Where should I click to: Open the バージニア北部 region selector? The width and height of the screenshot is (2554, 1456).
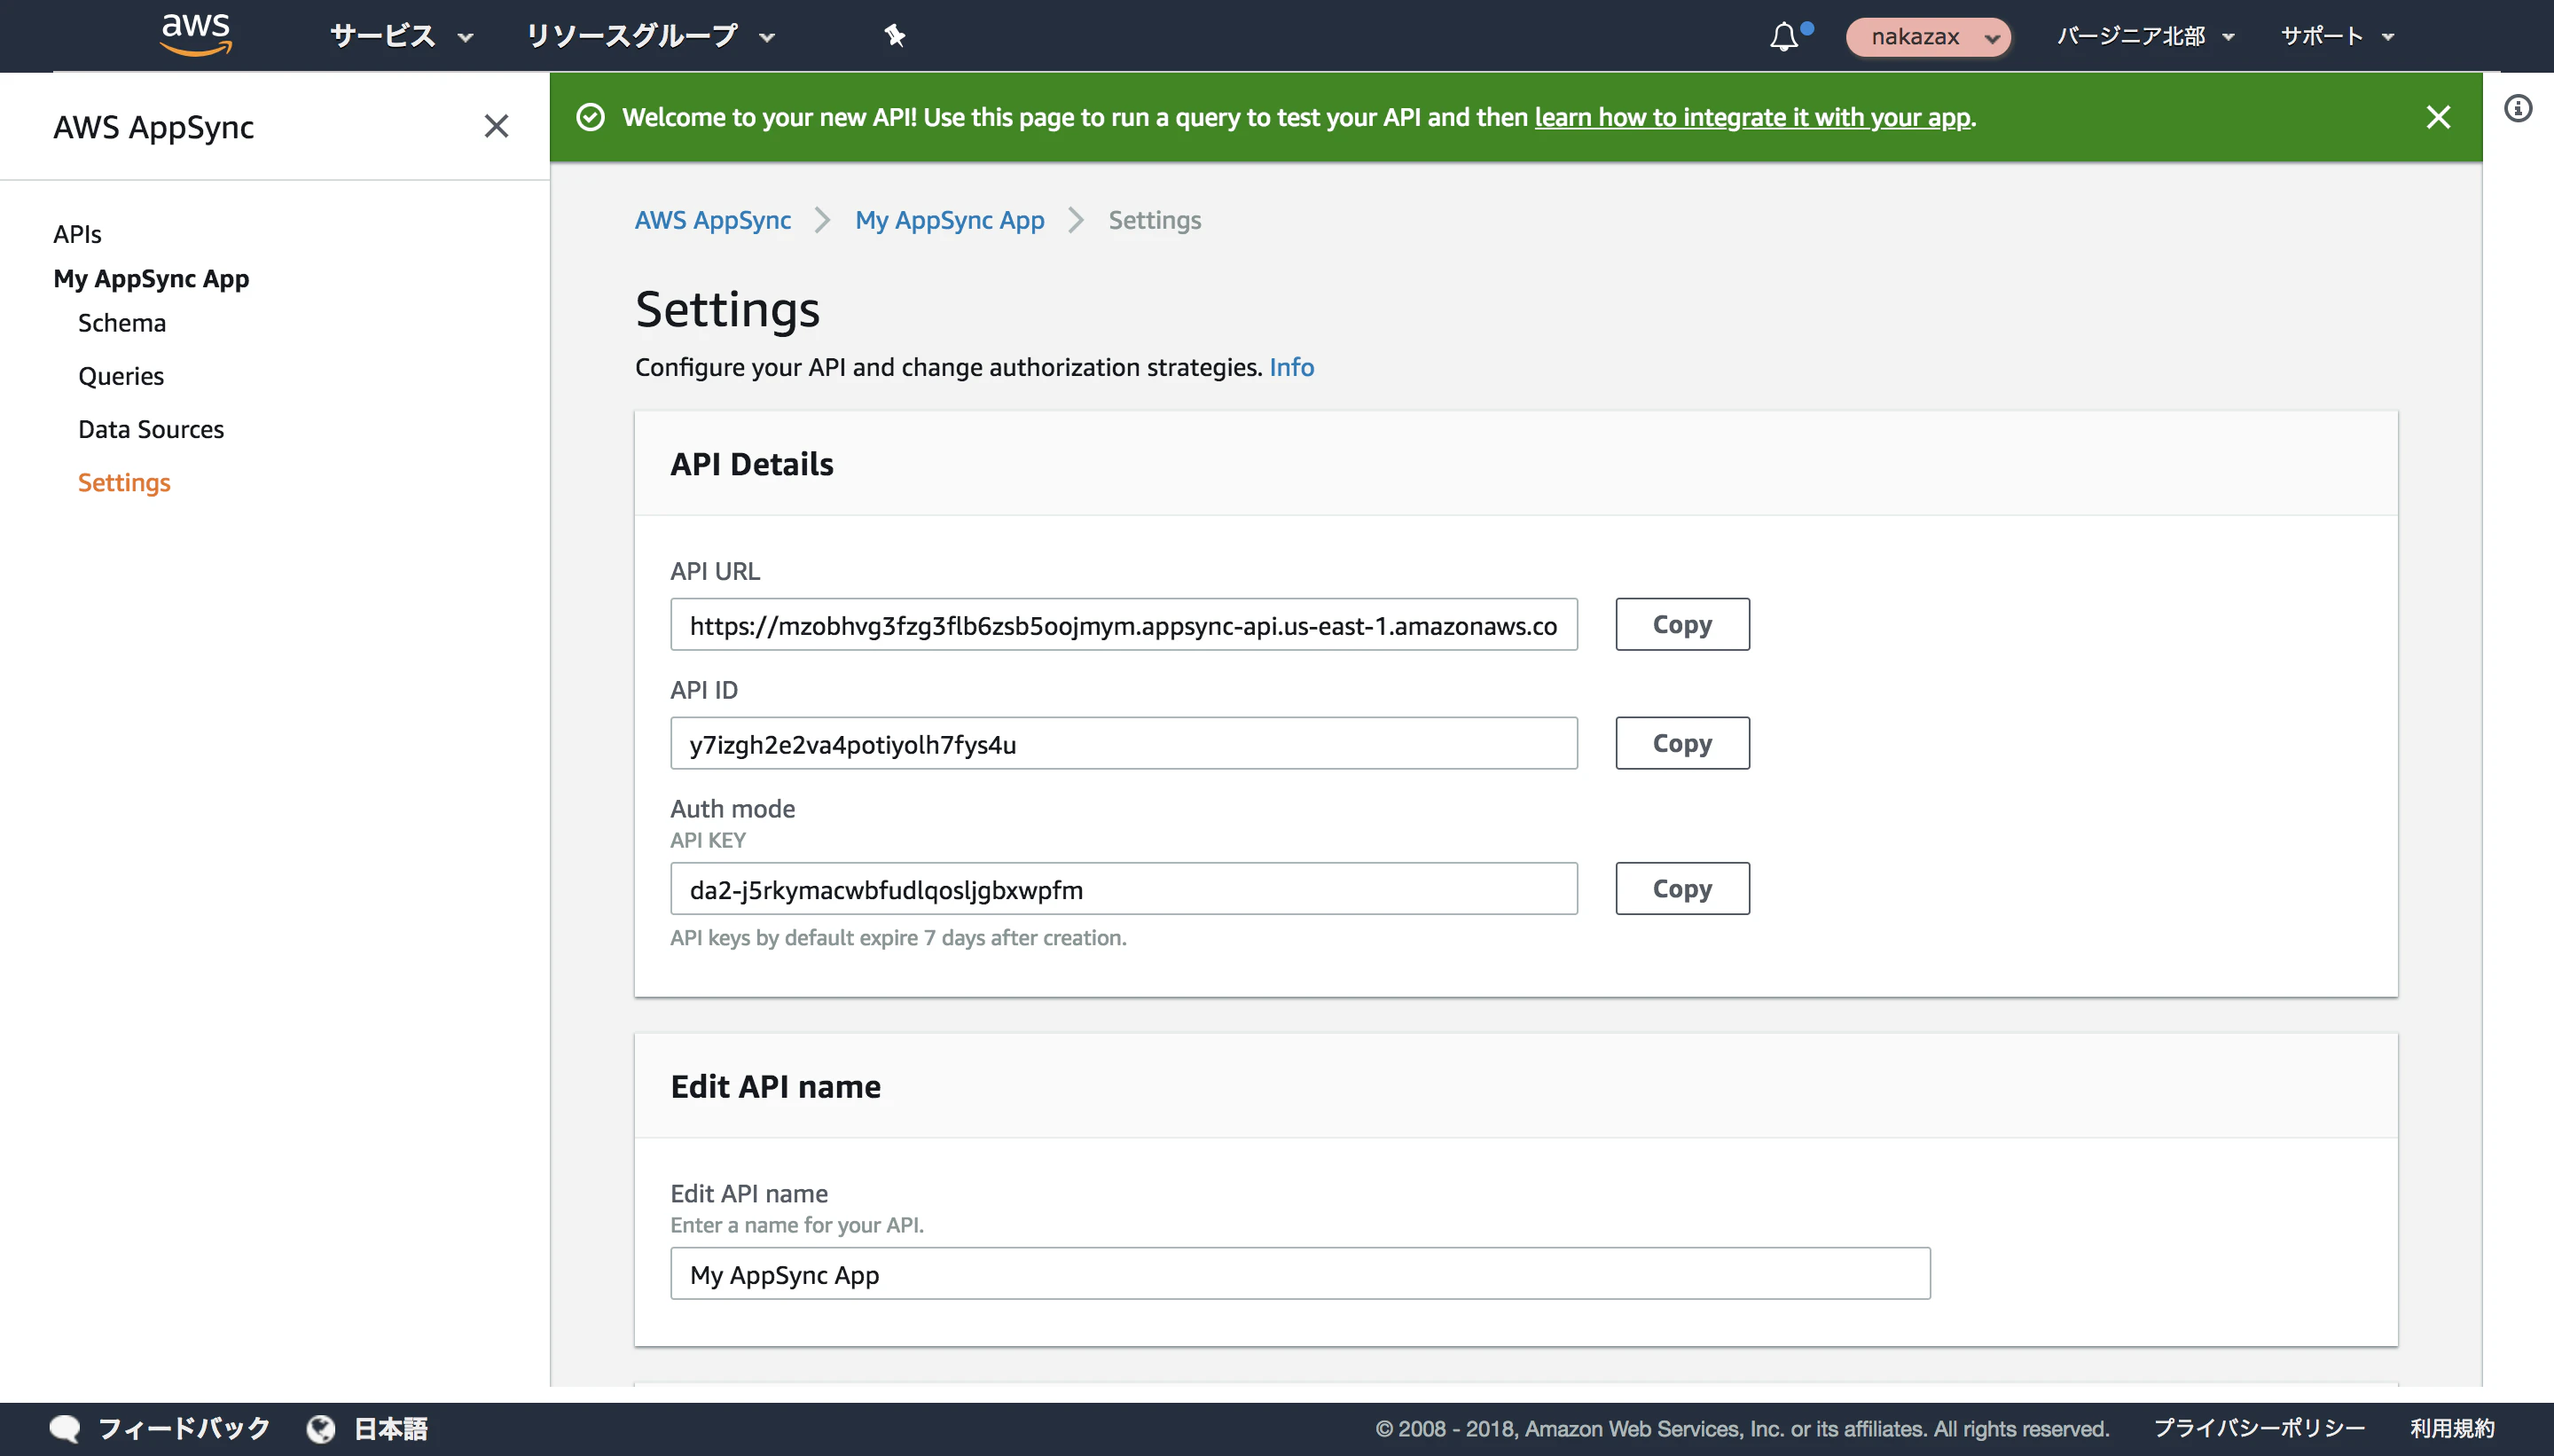2146,36
